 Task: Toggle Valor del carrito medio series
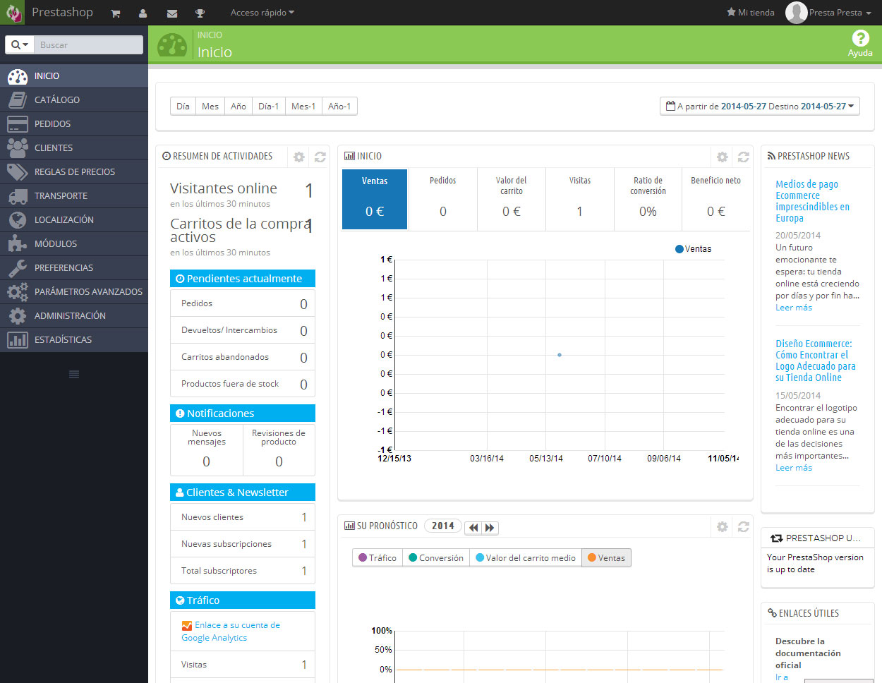pyautogui.click(x=526, y=557)
